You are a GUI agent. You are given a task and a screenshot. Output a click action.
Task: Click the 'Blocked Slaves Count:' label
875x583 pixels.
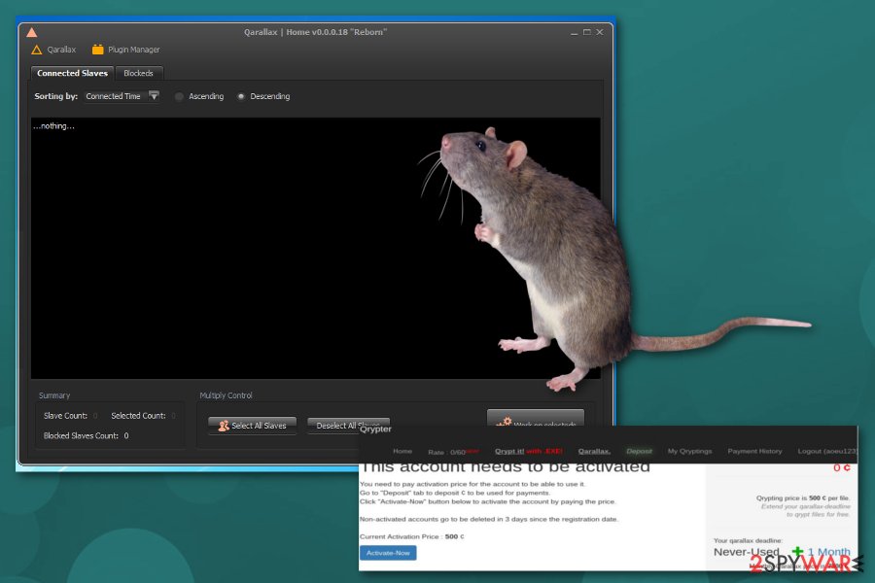click(81, 435)
